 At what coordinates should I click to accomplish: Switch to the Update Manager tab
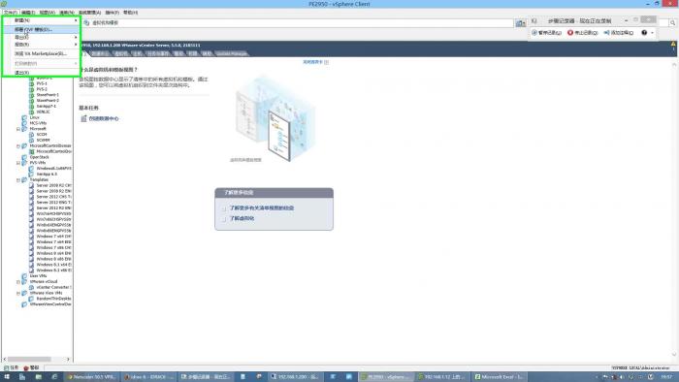(x=232, y=53)
